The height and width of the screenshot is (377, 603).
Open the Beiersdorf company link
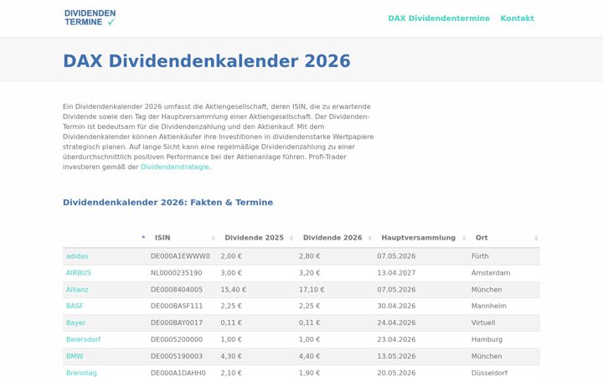click(83, 339)
